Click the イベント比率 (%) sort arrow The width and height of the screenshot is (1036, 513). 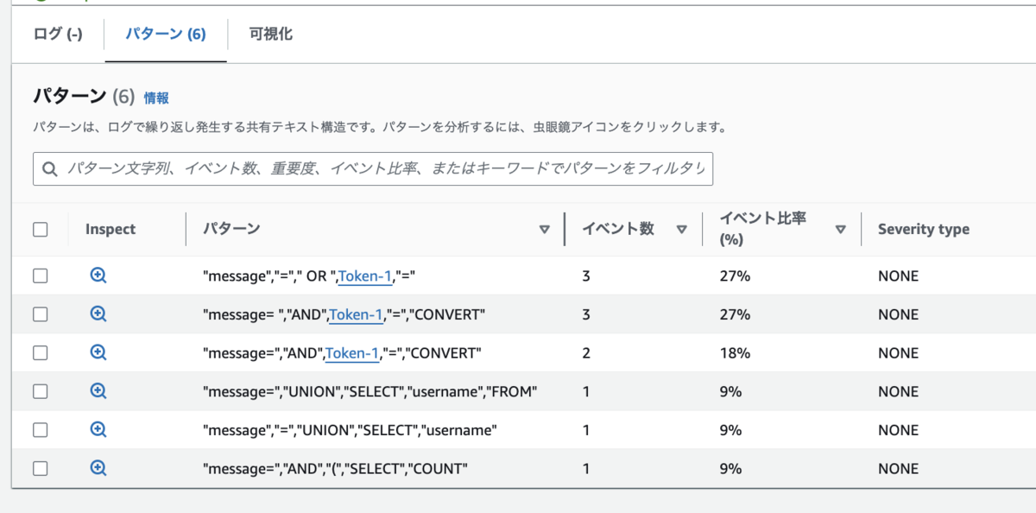click(x=840, y=230)
